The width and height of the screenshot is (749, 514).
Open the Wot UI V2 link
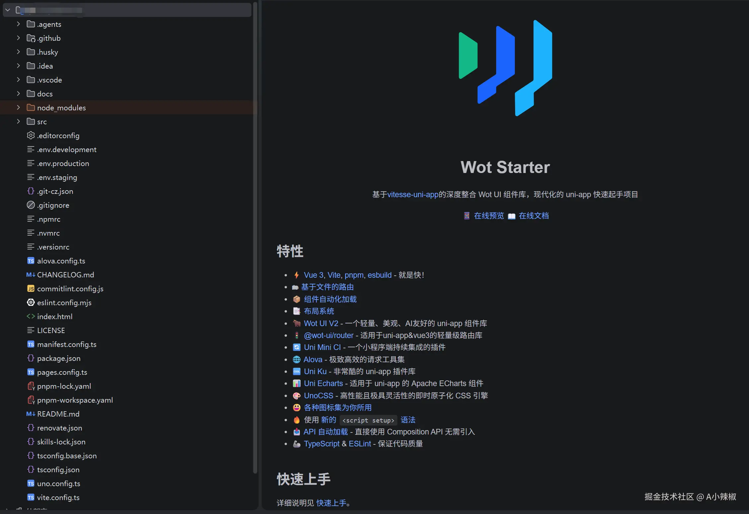[x=321, y=323]
